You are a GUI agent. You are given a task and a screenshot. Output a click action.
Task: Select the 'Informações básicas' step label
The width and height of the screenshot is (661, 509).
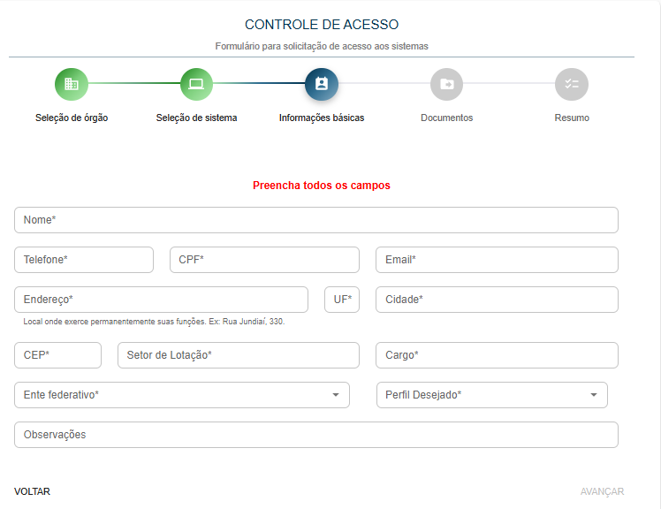(322, 118)
